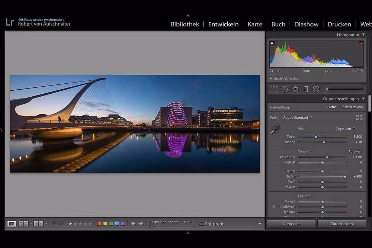Select the Graduated Filter tool

306,89
